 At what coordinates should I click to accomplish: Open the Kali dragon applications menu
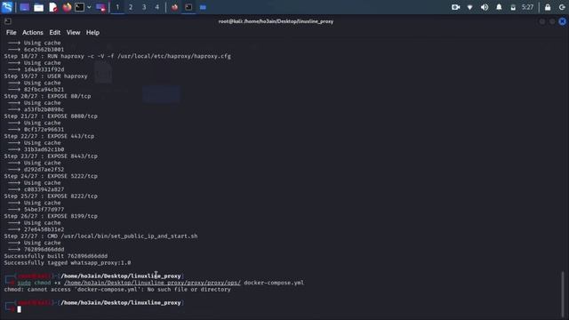[x=7, y=7]
